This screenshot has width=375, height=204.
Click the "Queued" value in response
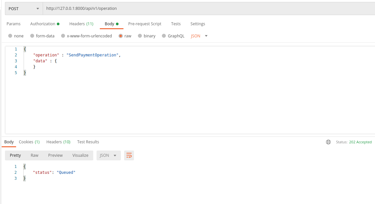click(66, 173)
